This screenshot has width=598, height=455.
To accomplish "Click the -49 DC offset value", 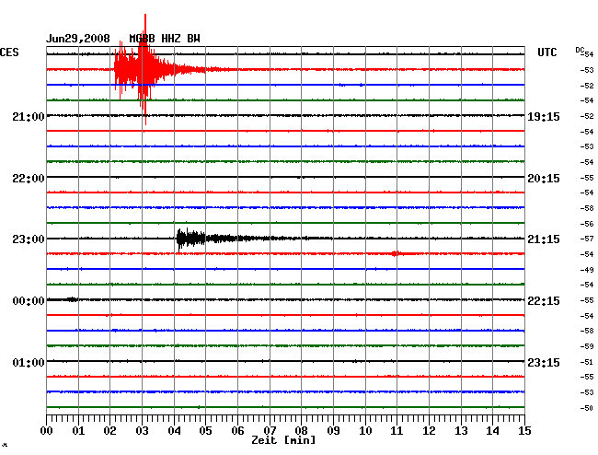I will tap(587, 270).
